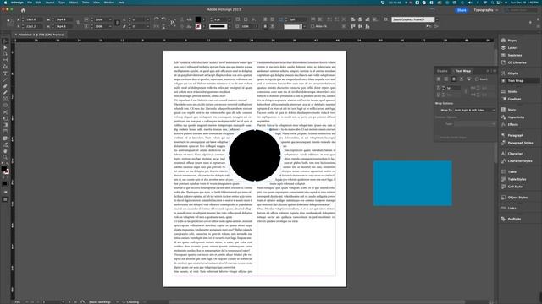Click the Adobe Stock search field

[x=521, y=10]
